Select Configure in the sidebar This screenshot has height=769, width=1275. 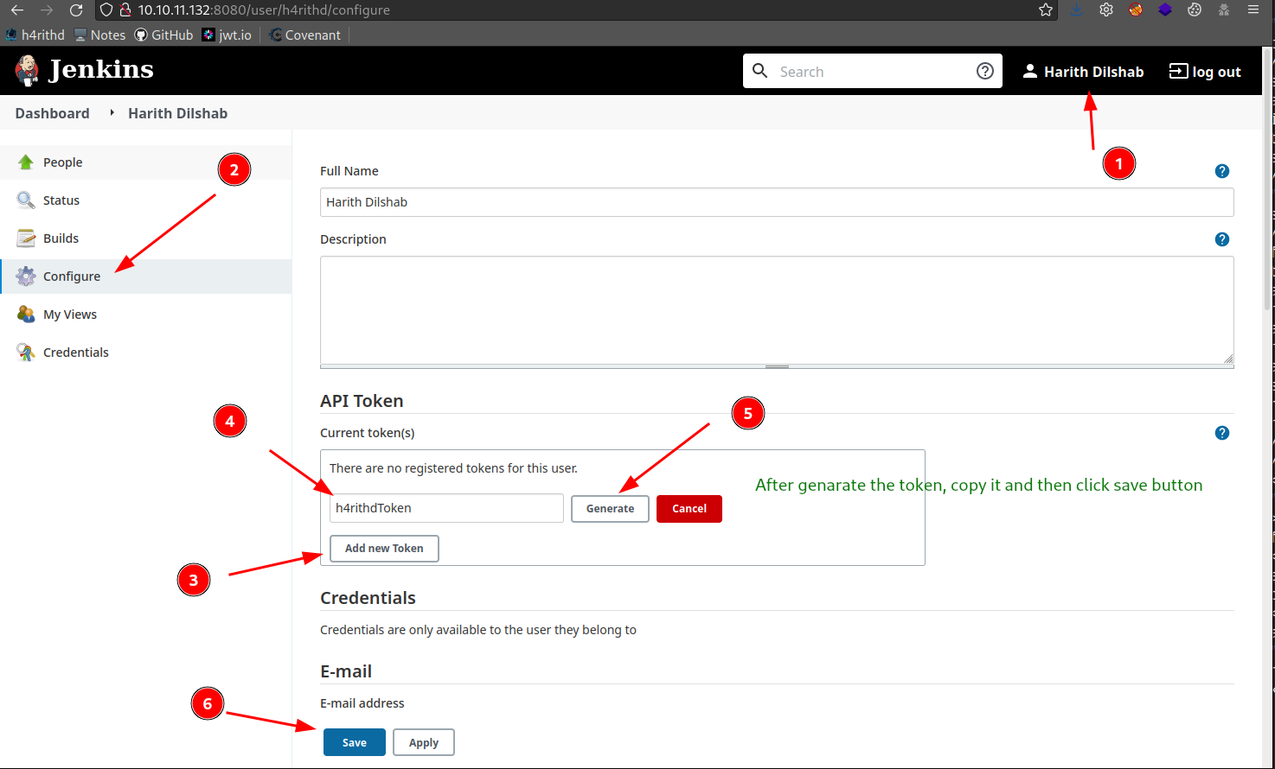click(145, 276)
